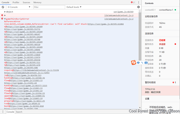
Task: Open require@ WAGameSubContext.js:1:73378 link
Action: 36,70
